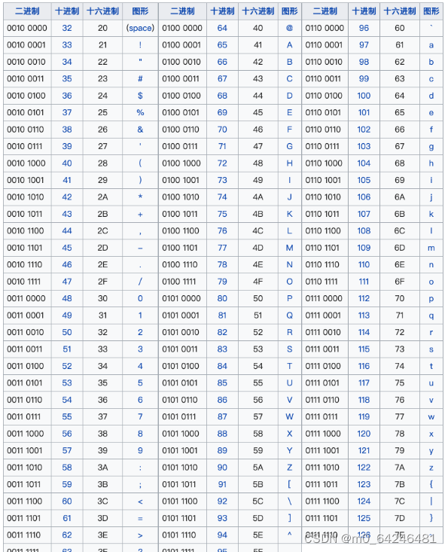Screen dimensions: 448x552
Task: Select binary cell 0010 0001
Action: pyautogui.click(x=26, y=44)
